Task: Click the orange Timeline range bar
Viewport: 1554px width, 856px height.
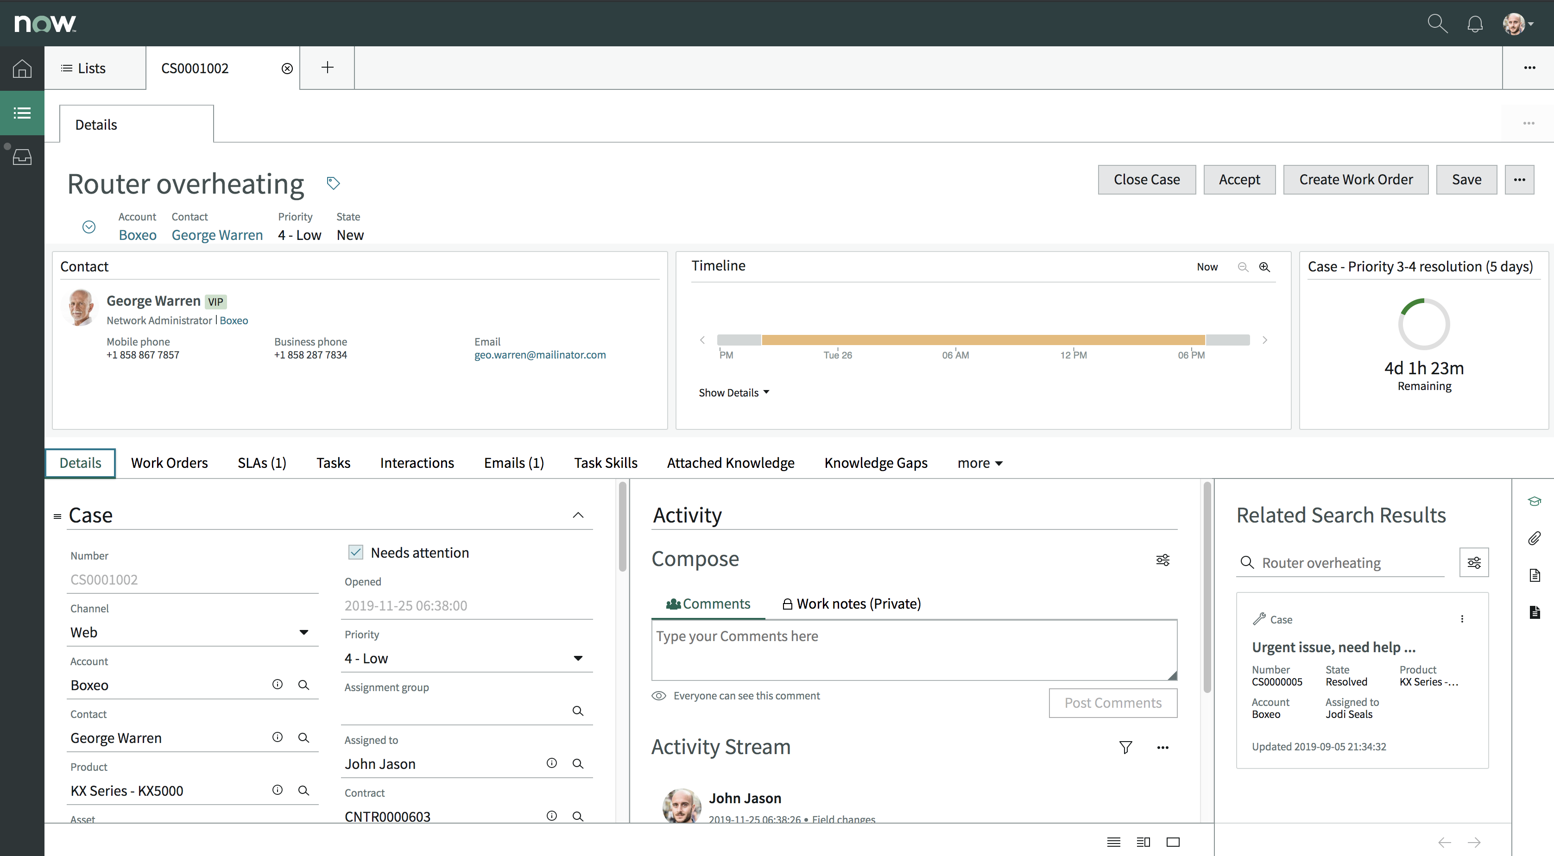Action: pos(983,340)
